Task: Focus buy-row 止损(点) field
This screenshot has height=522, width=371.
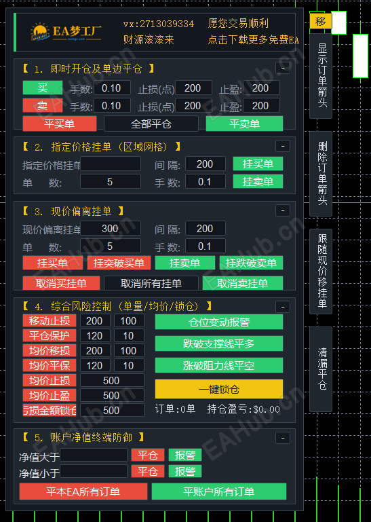Action: [x=193, y=88]
